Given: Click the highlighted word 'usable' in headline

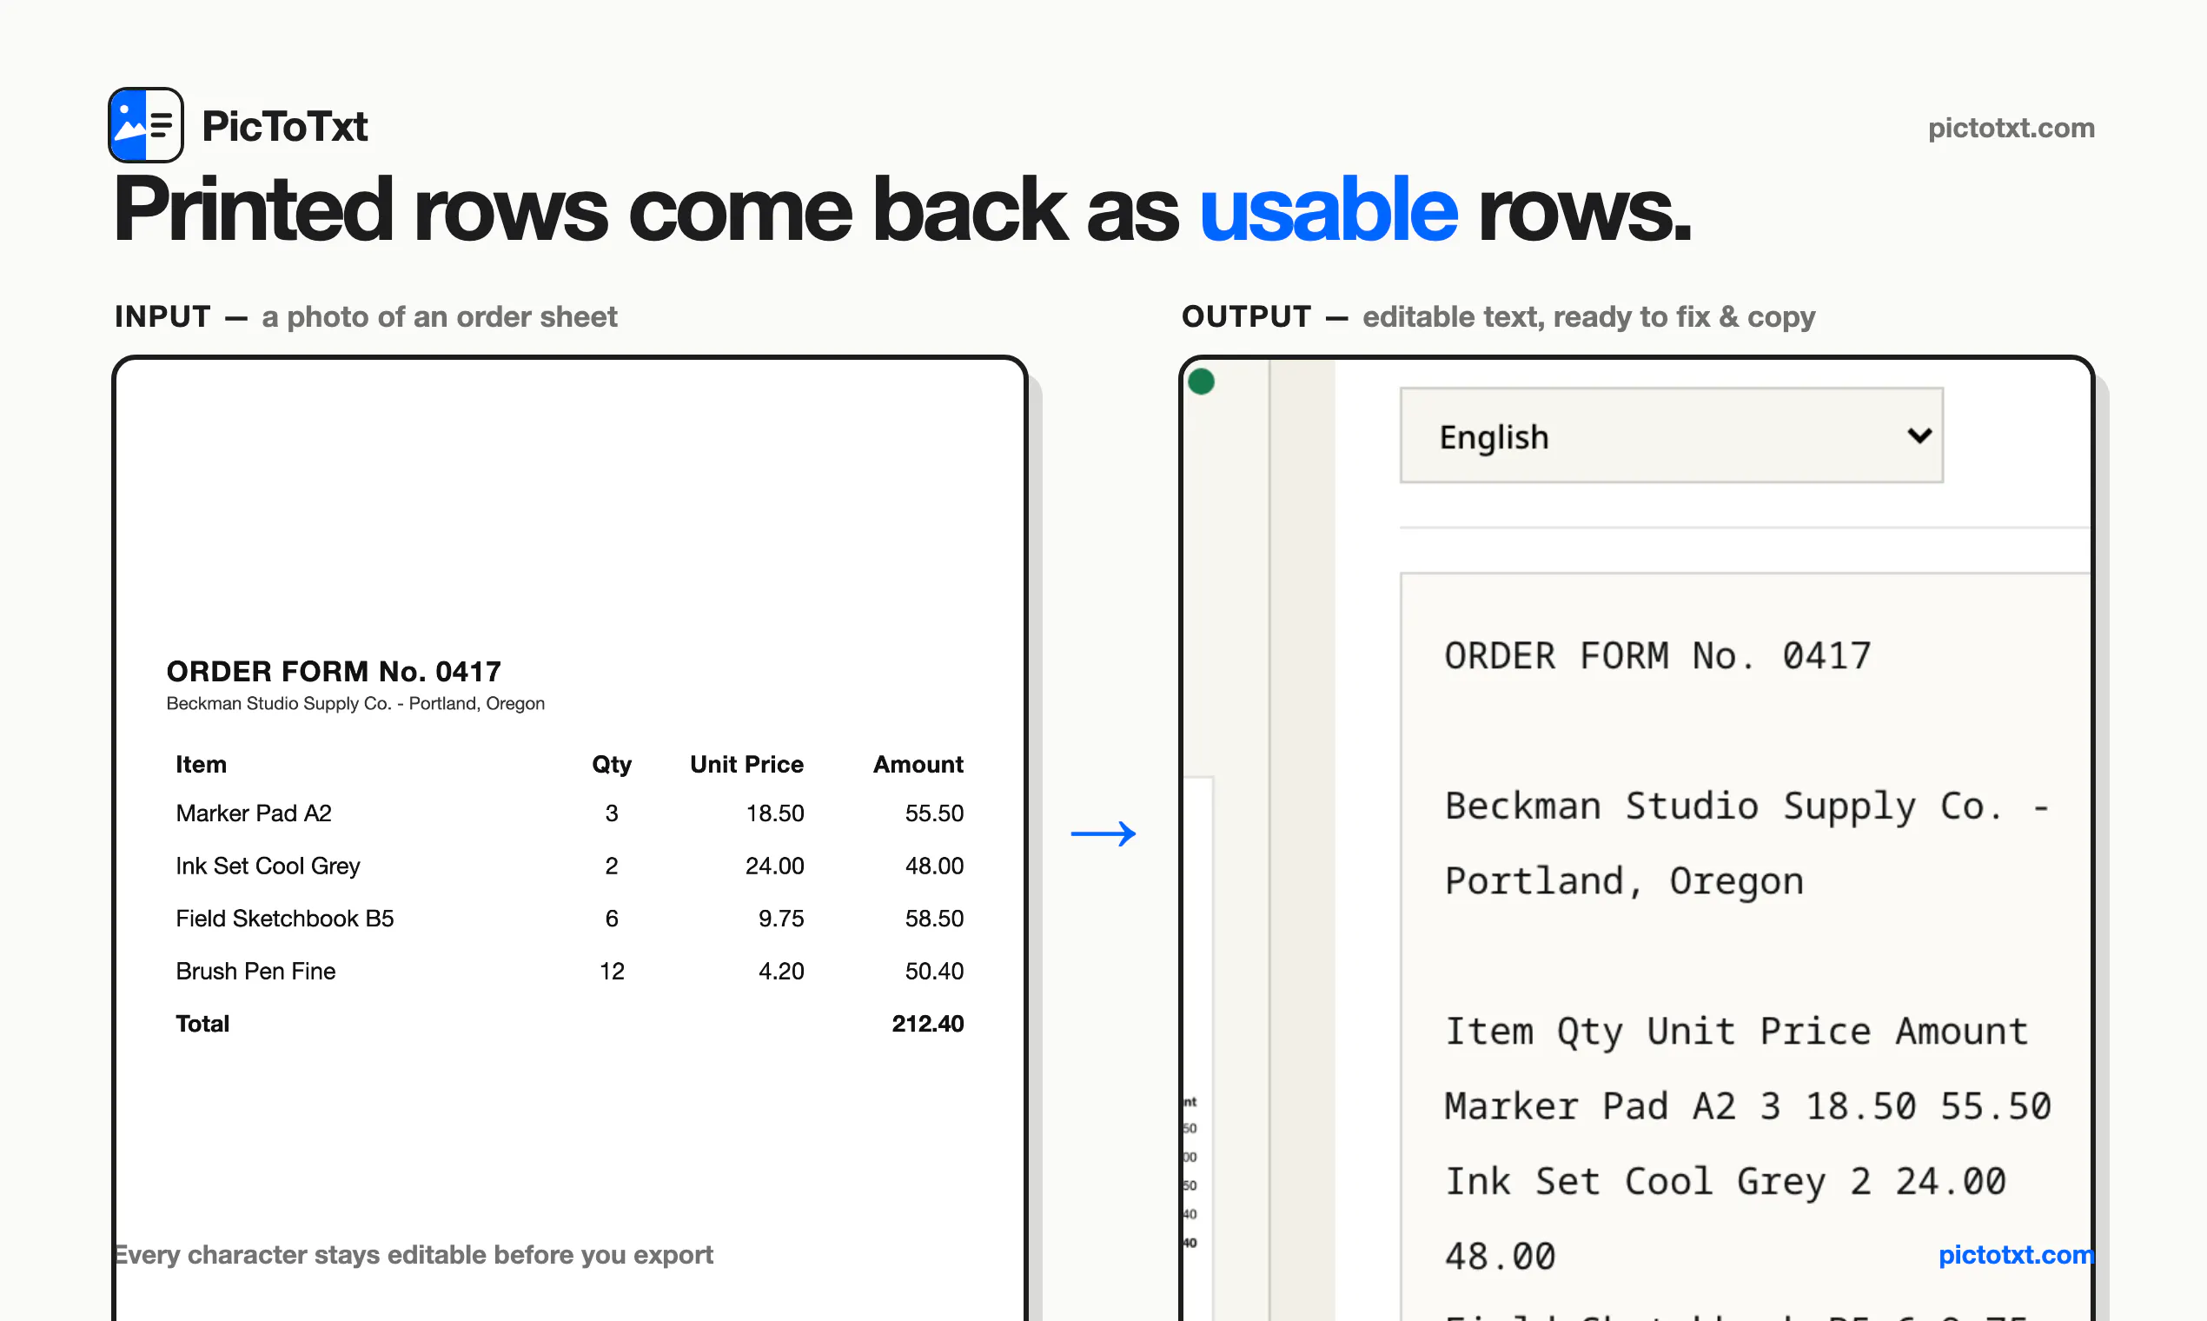Looking at the screenshot, I should tap(1329, 210).
